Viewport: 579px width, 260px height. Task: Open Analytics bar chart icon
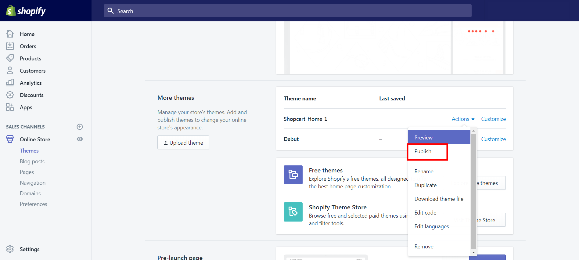point(10,83)
